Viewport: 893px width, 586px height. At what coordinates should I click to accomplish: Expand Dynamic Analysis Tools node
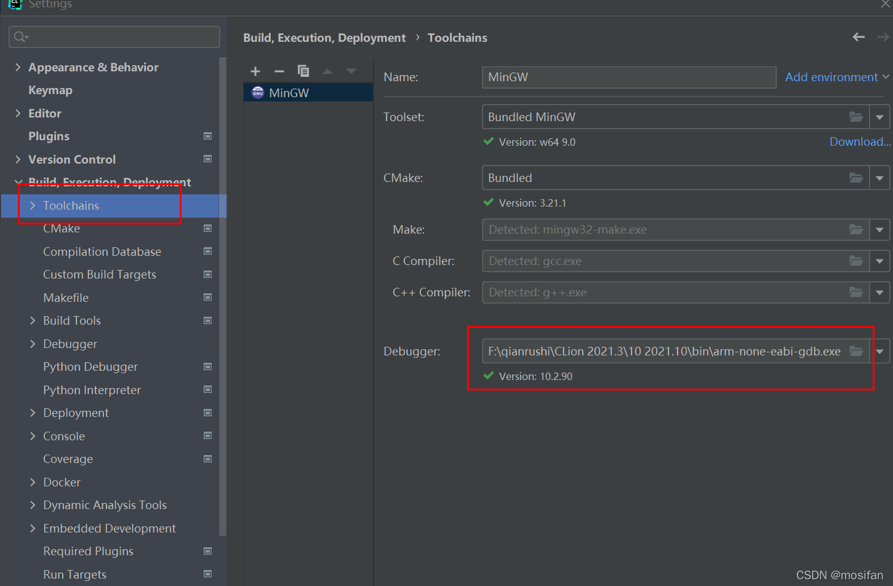(33, 505)
